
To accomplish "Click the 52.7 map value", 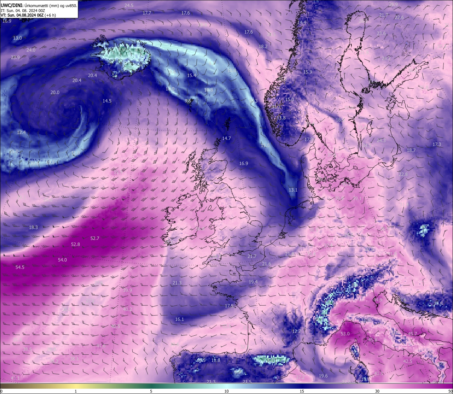I will coord(95,238).
